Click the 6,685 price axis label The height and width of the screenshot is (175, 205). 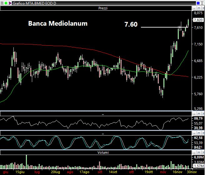(198, 61)
